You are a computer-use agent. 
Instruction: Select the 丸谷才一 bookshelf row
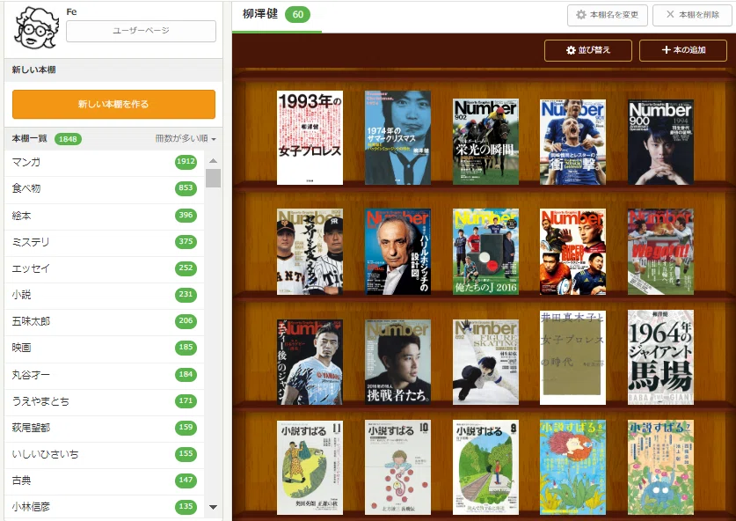pos(105,375)
